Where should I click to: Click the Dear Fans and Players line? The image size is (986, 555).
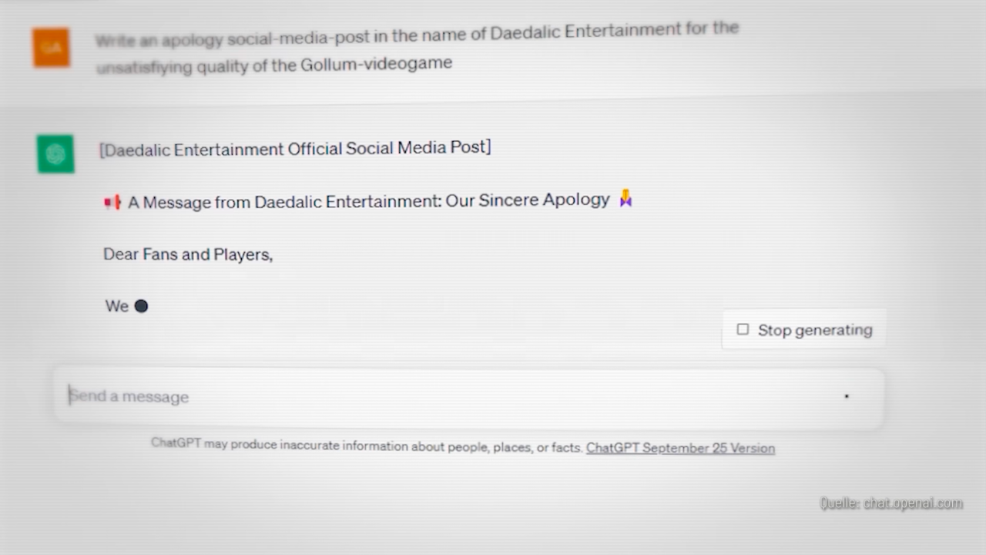tap(188, 254)
